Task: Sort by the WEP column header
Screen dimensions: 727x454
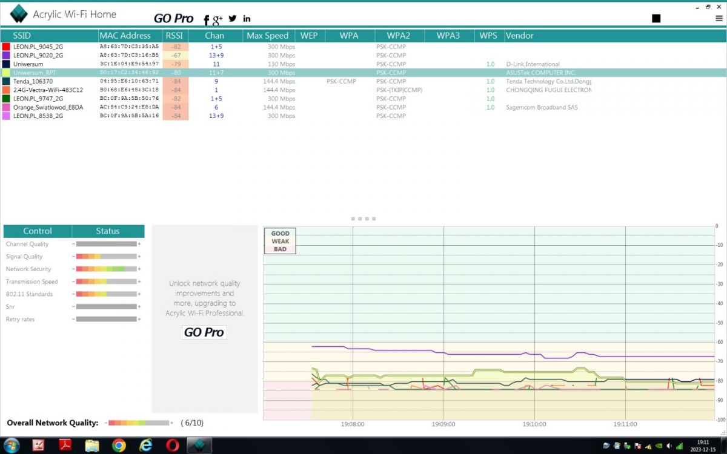Action: tap(309, 36)
